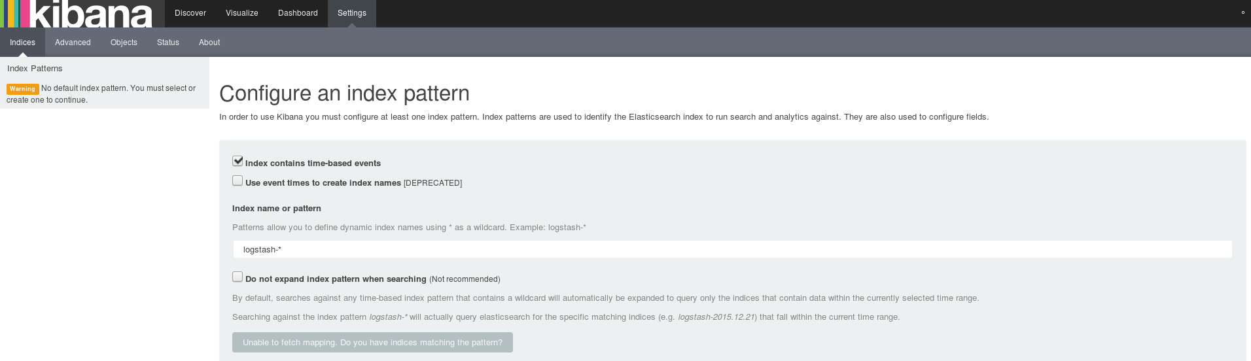Open the Dashboard section

point(298,13)
